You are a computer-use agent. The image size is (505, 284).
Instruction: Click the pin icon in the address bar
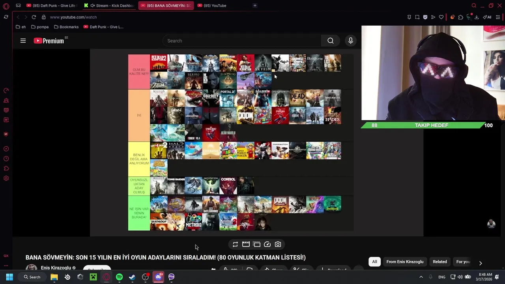(x=409, y=17)
